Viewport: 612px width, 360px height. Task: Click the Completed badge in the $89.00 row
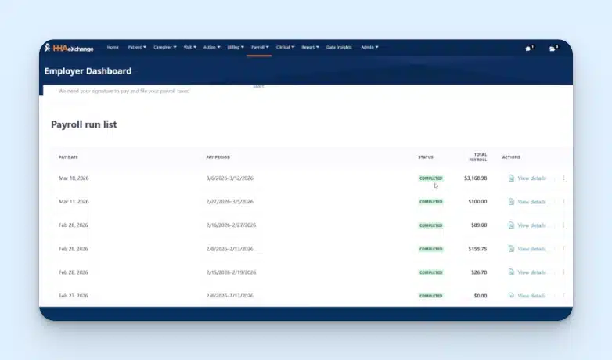[x=431, y=225]
